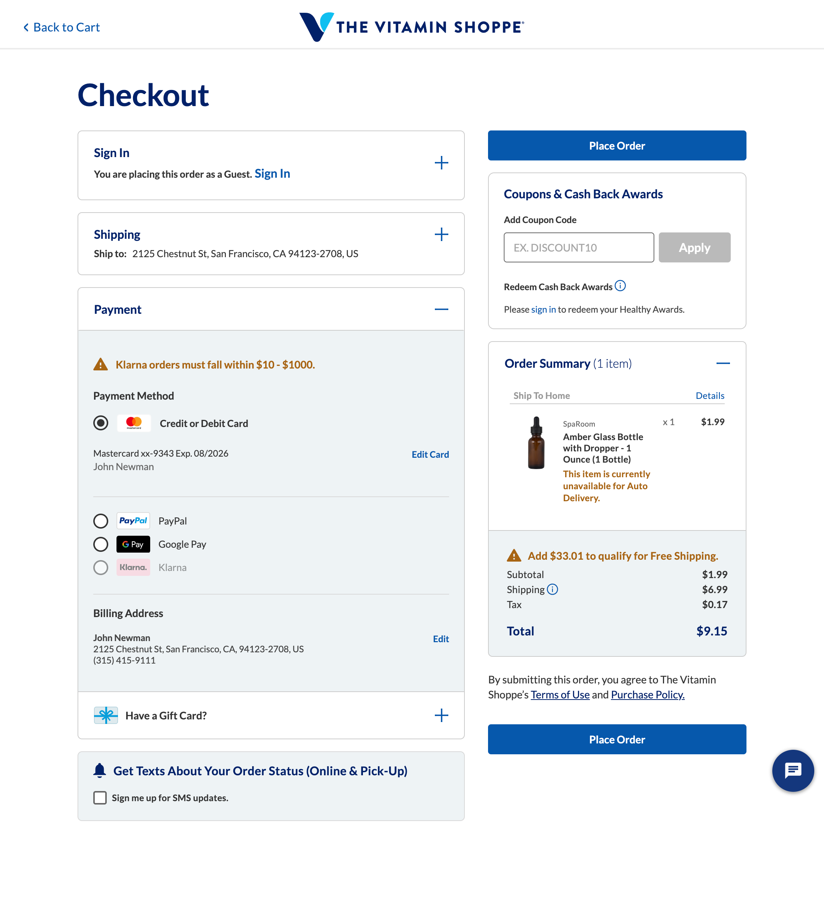Image resolution: width=824 pixels, height=902 pixels.
Task: Select PayPal as payment method
Action: [101, 521]
